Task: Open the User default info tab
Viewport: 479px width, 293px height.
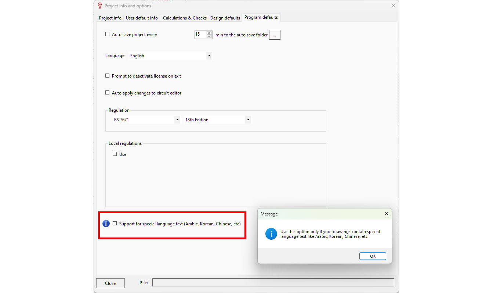Action: (x=142, y=18)
